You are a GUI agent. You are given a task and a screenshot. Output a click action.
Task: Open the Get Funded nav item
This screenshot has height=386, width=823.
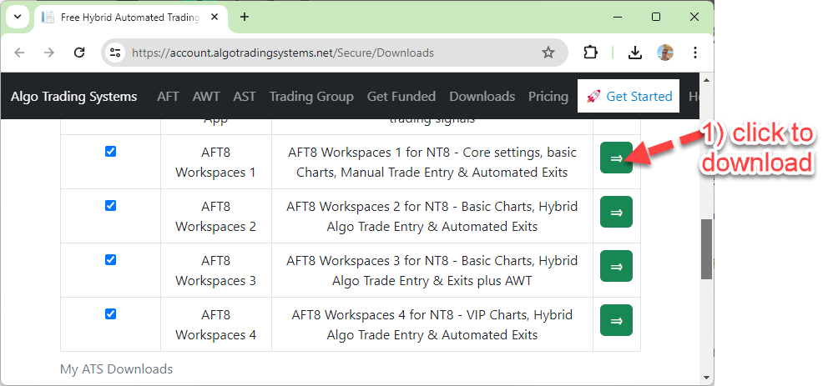[x=401, y=97]
